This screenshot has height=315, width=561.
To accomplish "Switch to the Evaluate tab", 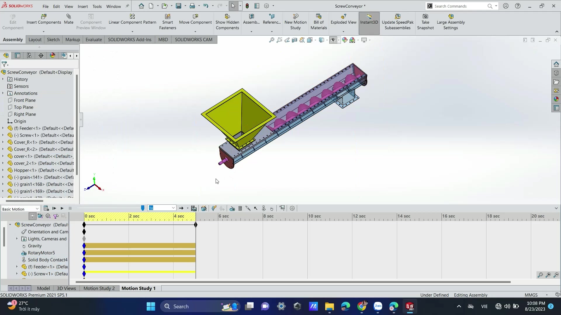I will click(93, 40).
